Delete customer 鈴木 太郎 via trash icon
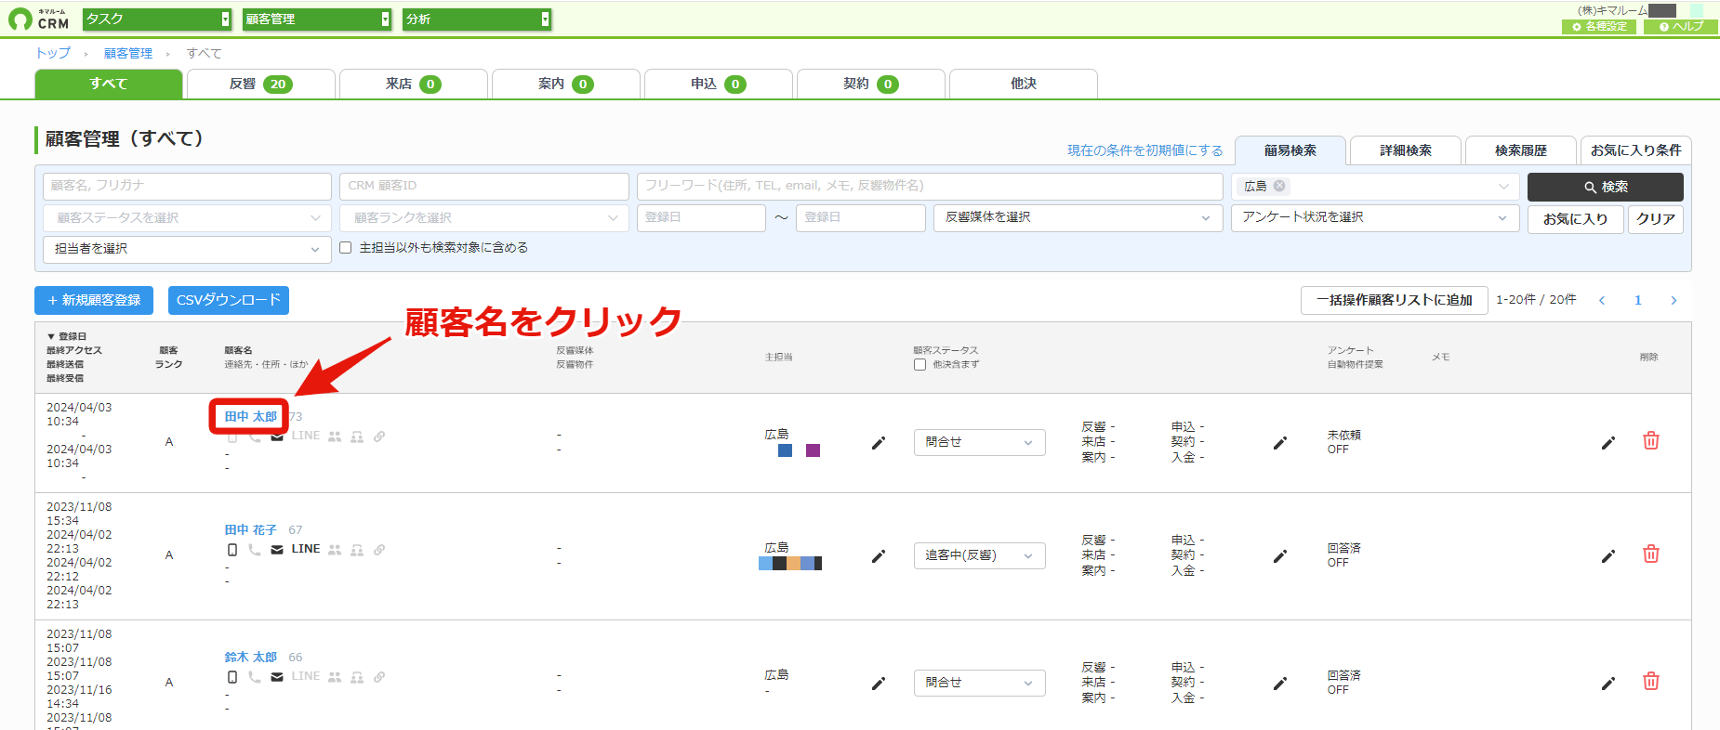Screen dimensions: 1720x730 (x=1651, y=682)
